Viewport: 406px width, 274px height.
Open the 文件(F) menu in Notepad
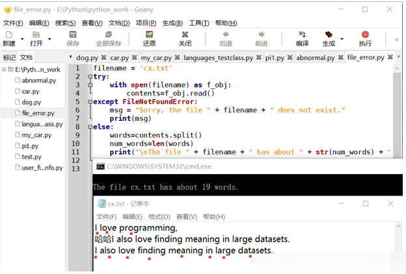(106, 217)
